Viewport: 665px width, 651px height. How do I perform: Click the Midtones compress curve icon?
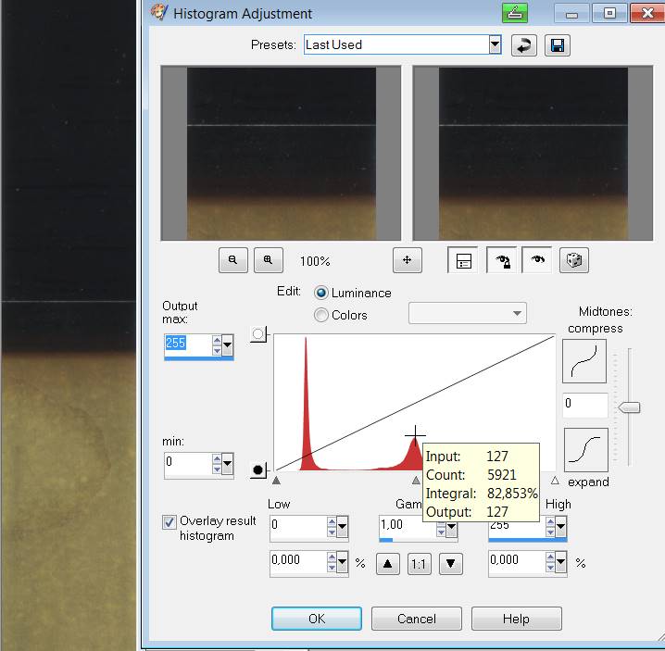pyautogui.click(x=585, y=361)
